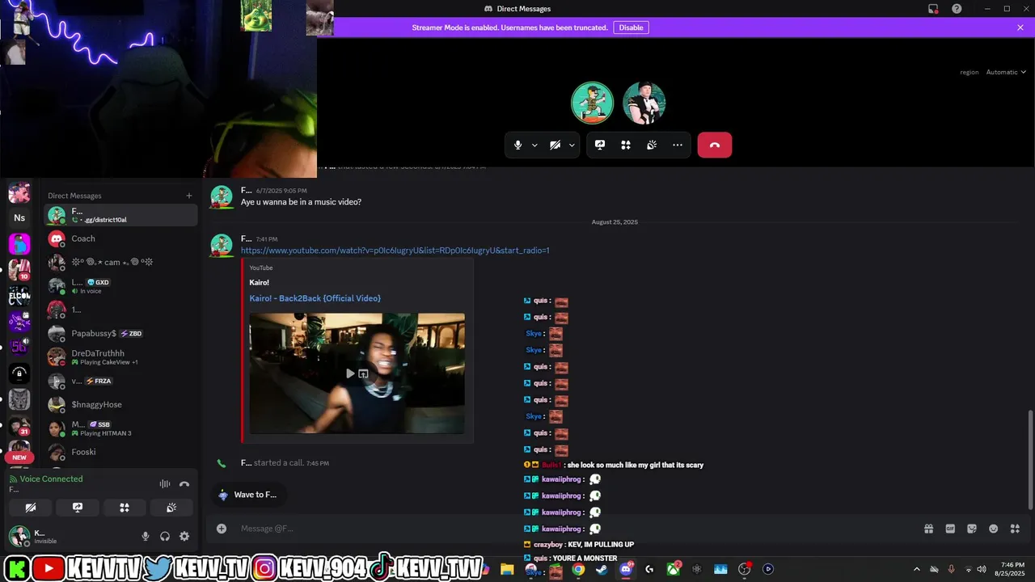This screenshot has height=582, width=1035.
Task: Dismiss the Streamer Mode banner
Action: (x=1020, y=27)
